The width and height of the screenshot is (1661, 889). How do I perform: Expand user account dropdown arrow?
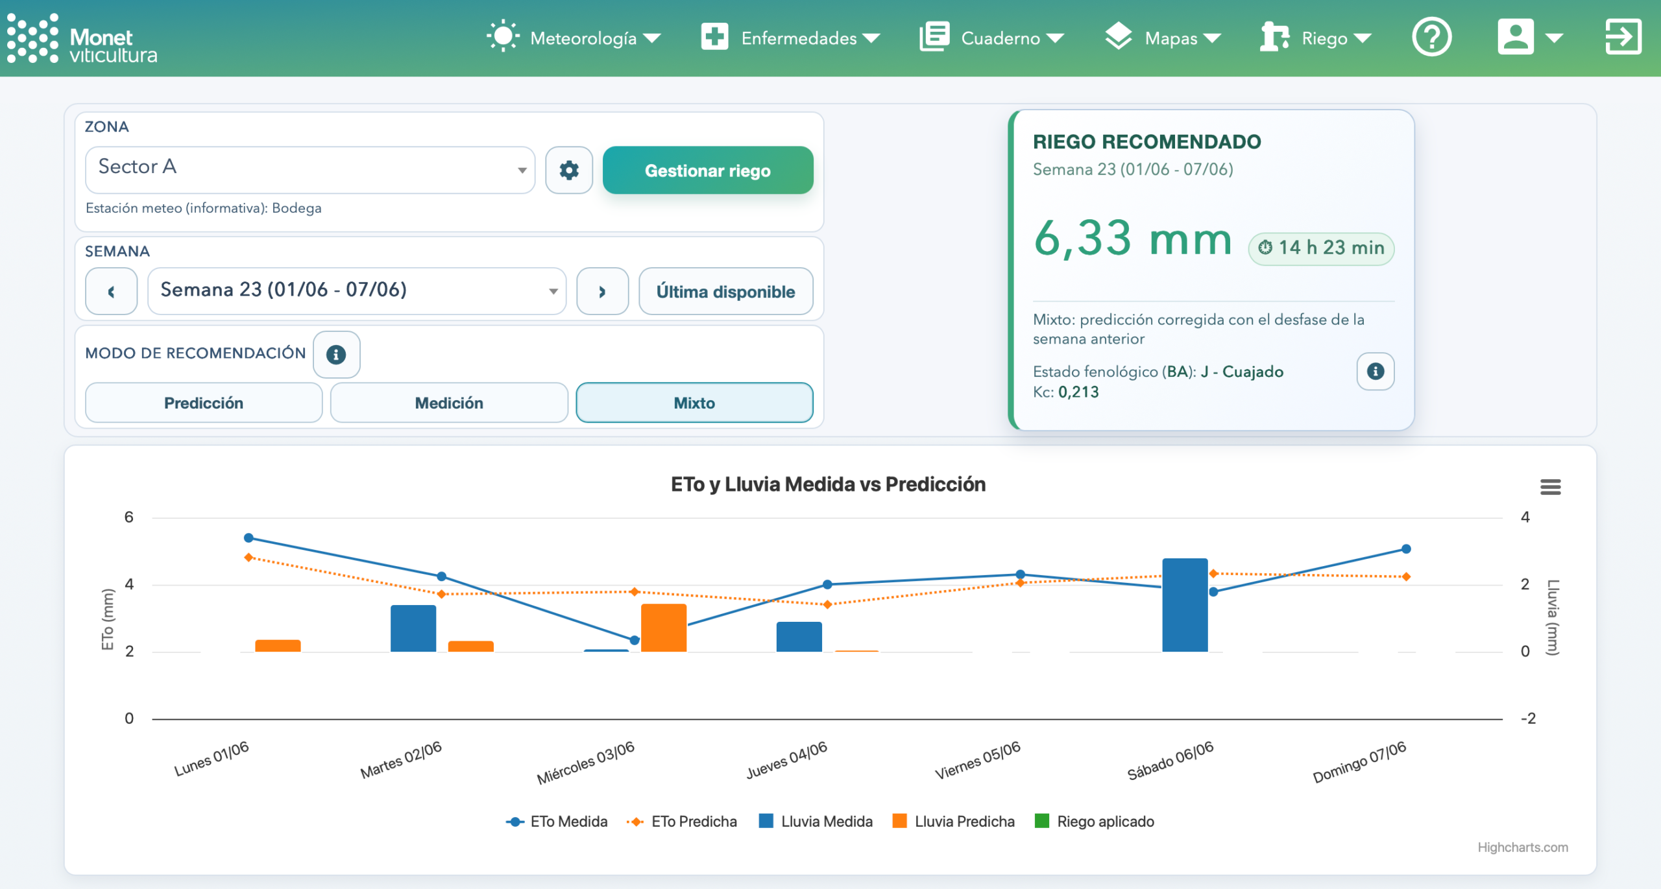pos(1554,38)
